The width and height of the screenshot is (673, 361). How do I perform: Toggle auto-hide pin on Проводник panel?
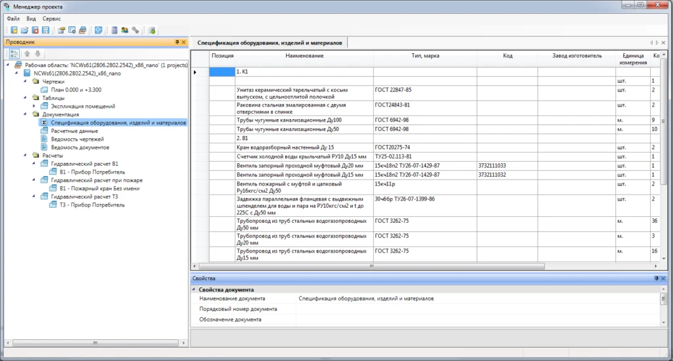pyautogui.click(x=176, y=42)
